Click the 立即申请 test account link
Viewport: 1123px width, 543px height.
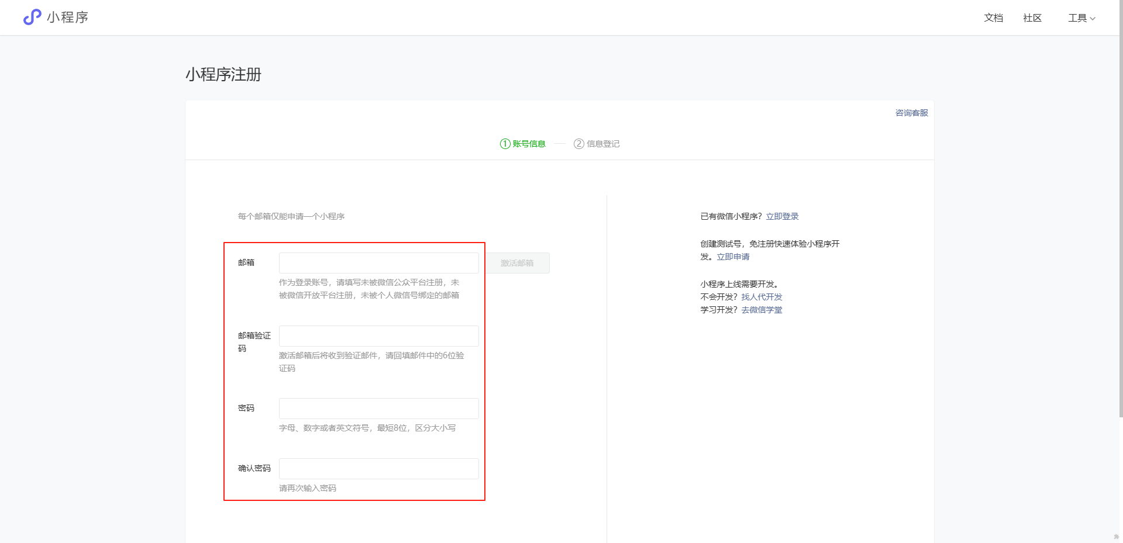733,257
